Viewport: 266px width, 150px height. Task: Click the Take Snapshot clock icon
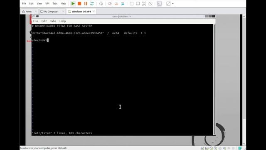110,4
